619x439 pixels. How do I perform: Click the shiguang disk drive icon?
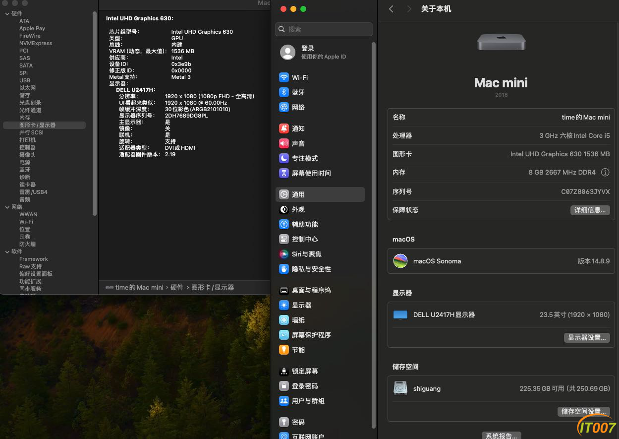coord(400,388)
